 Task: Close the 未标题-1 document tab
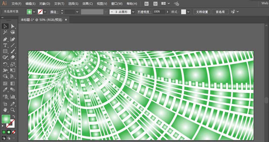(66, 20)
